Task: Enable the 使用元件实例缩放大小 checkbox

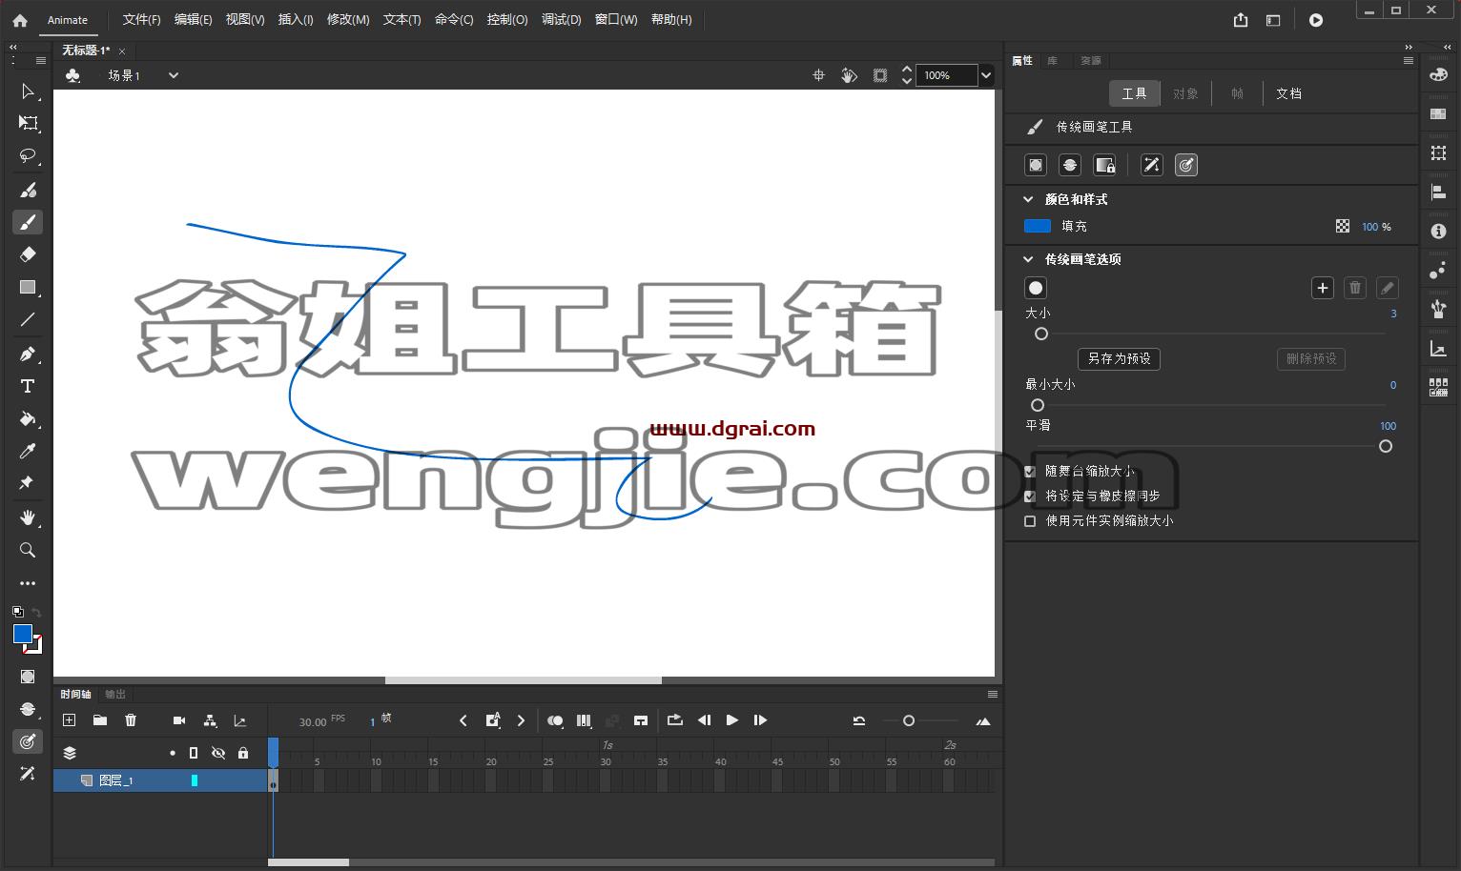Action: 1030,521
